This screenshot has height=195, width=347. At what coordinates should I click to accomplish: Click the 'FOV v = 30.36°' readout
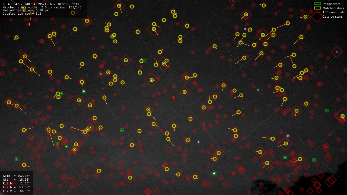(x=16, y=191)
